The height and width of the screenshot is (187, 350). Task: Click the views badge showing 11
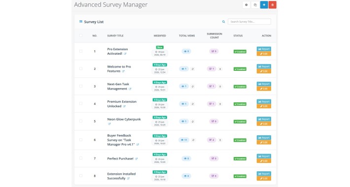(x=184, y=140)
